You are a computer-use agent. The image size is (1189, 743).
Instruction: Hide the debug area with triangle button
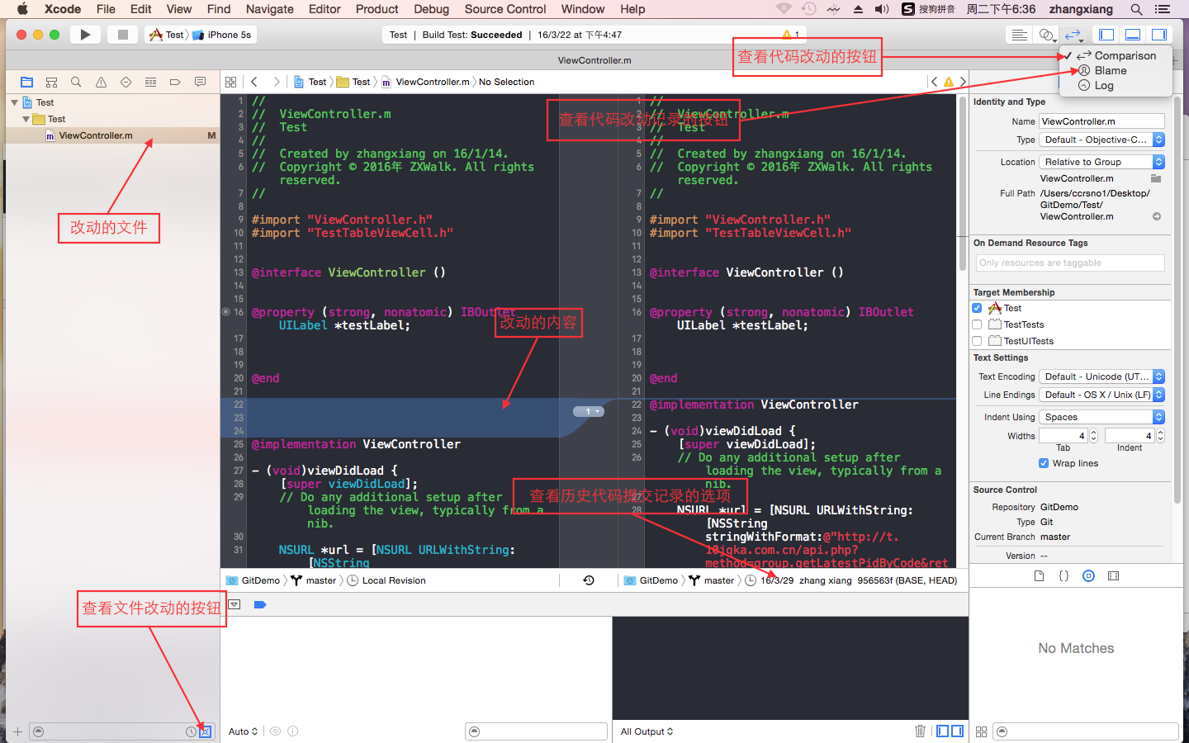click(x=234, y=604)
